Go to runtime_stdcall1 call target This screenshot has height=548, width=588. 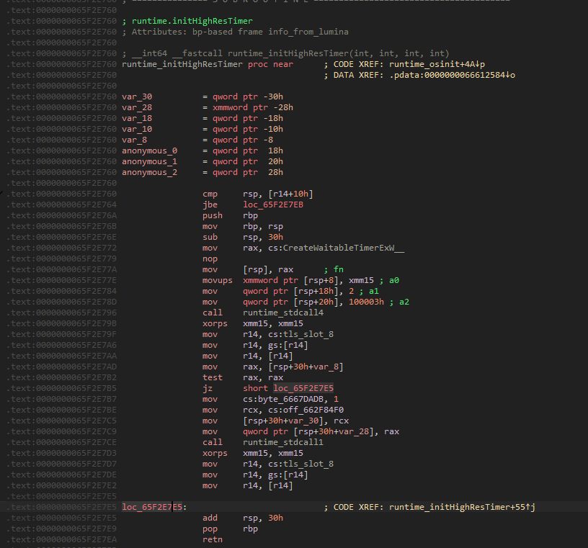(283, 442)
